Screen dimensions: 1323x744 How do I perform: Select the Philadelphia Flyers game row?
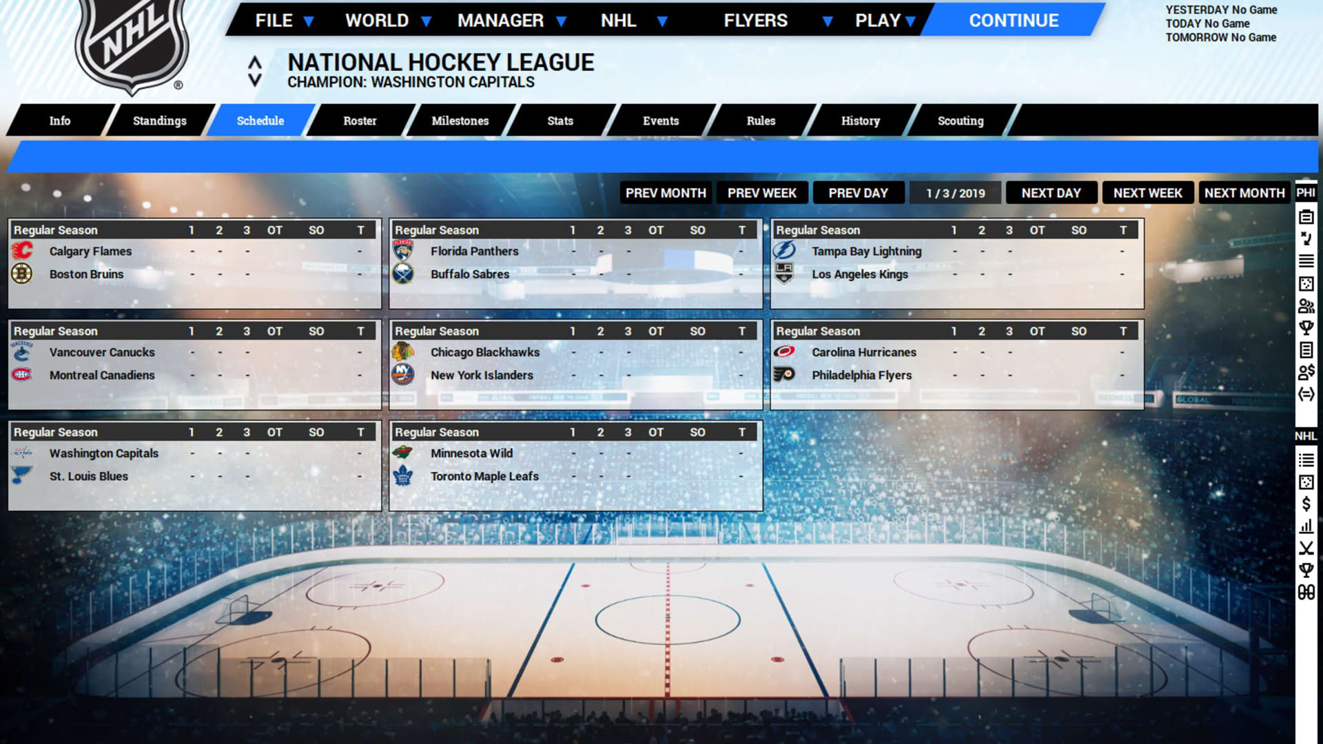pyautogui.click(x=956, y=375)
